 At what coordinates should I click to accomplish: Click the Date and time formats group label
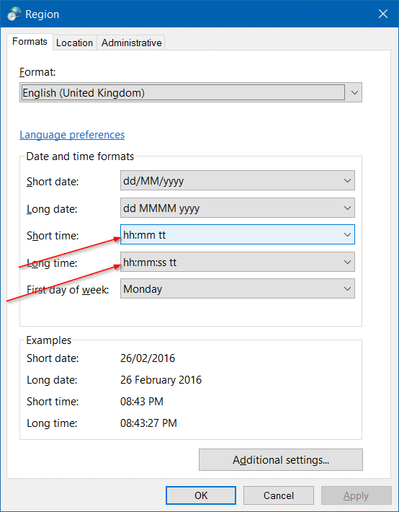pos(80,156)
